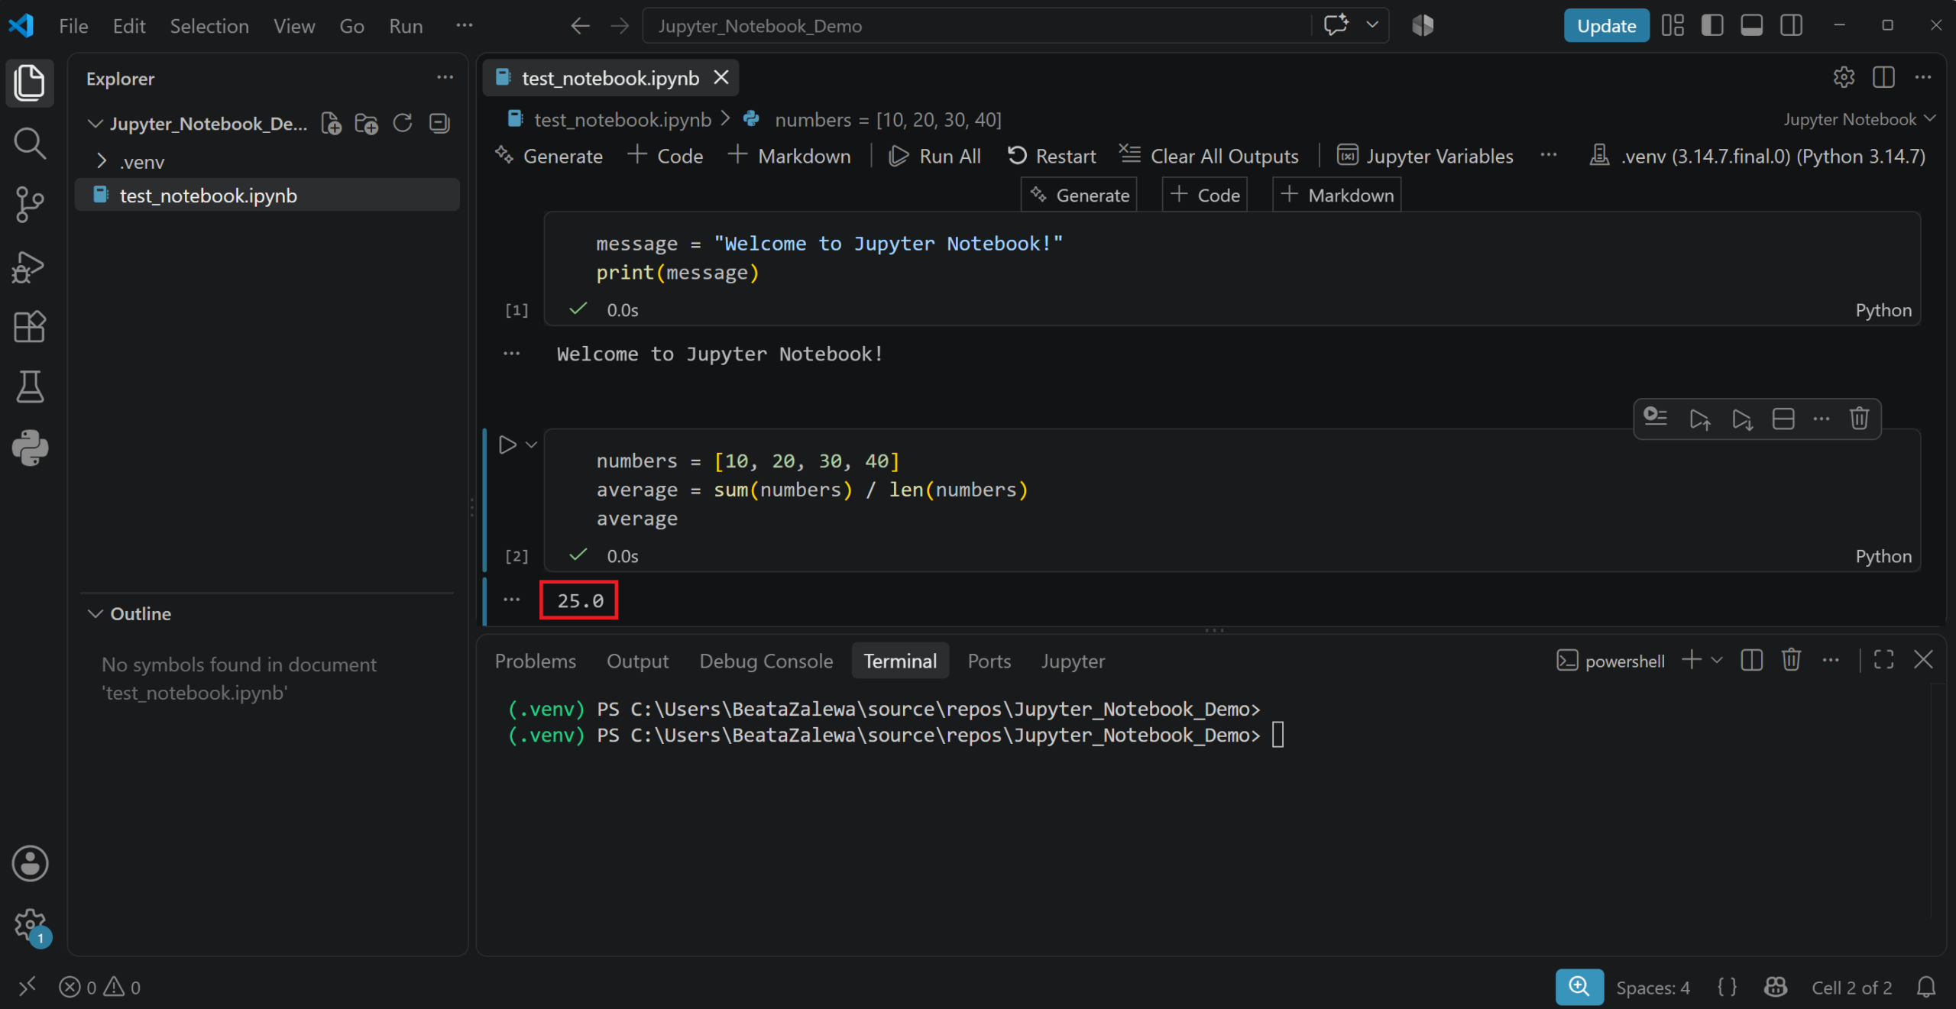Viewport: 1956px width, 1009px height.
Task: Restart the notebook kernel
Action: [x=1051, y=156]
